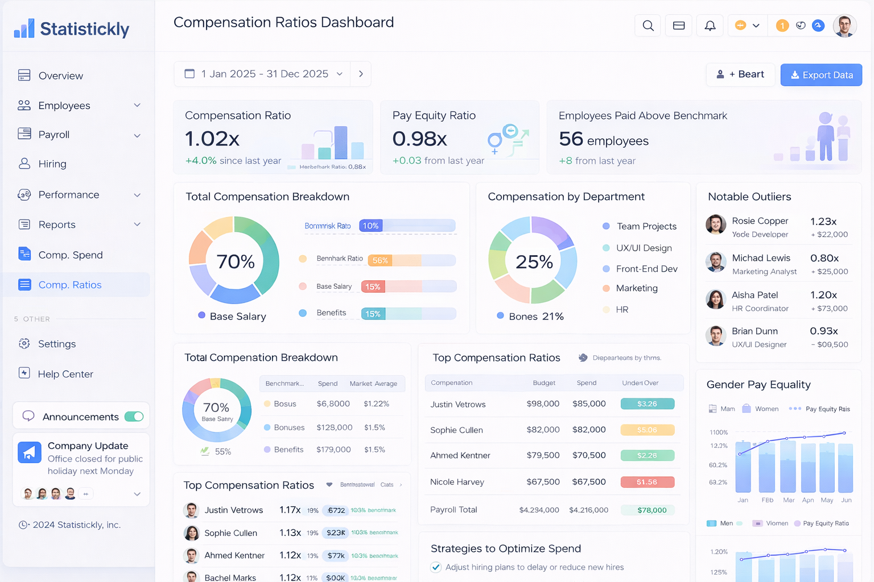Click the Company Update megaphone icon
Viewport: 874px width, 582px height.
(30, 452)
